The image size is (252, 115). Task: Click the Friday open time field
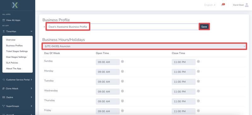(108, 111)
